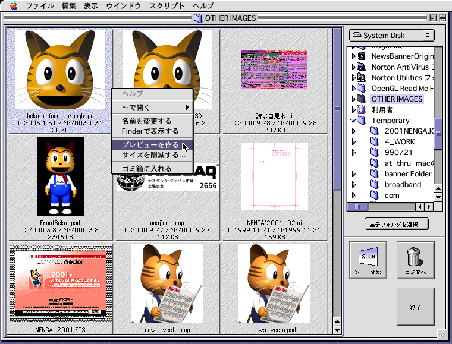Select the broadband folder icon

coord(374,184)
